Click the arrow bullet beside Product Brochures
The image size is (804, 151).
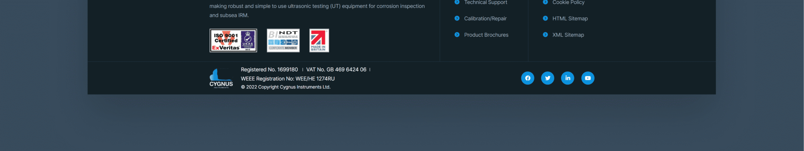point(457,35)
